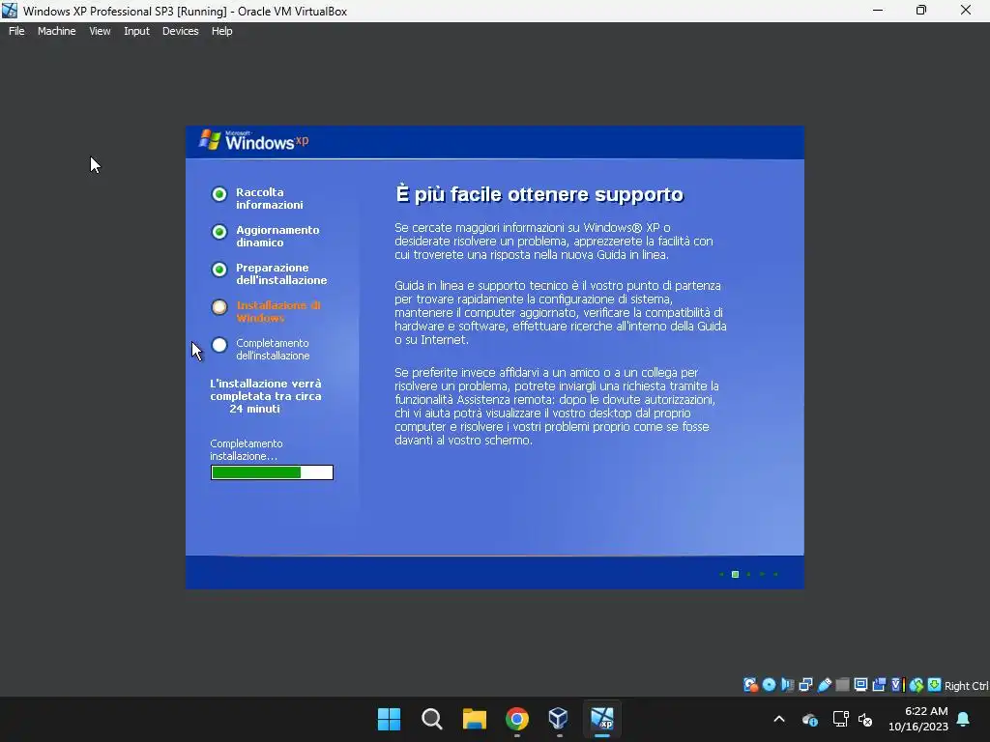Click the Right Ctrl host key label
Screen dimensions: 990x742
click(966, 686)
